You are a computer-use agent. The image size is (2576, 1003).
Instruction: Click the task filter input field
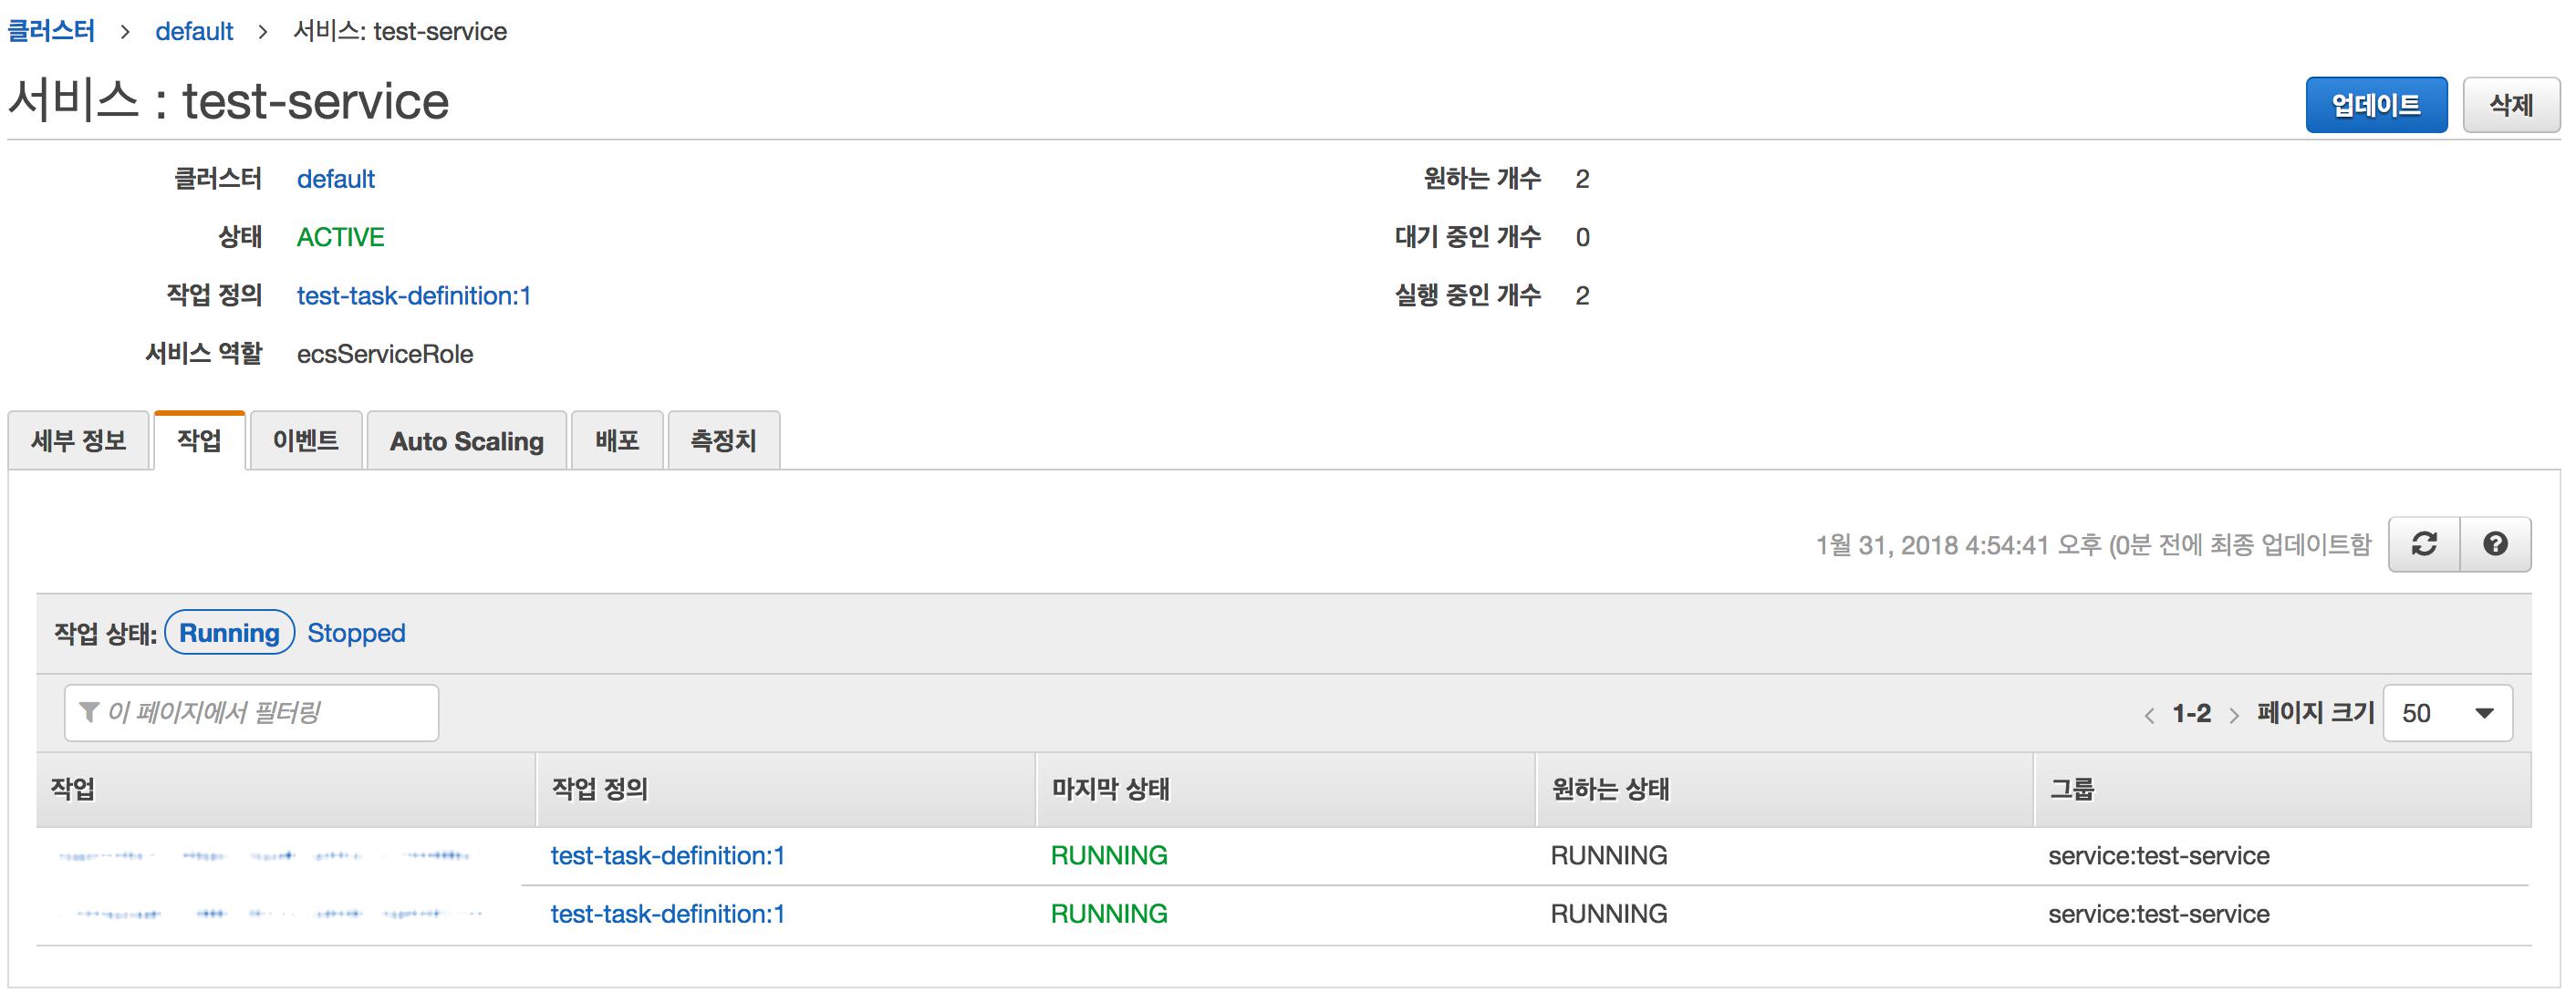tap(252, 713)
